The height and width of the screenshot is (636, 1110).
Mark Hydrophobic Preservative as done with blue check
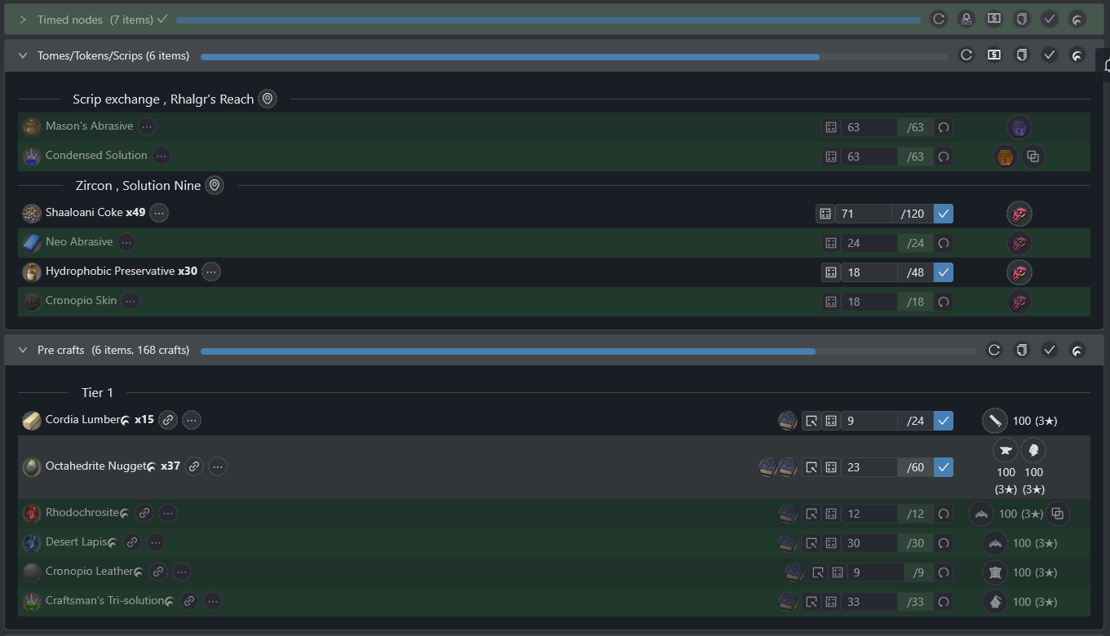point(944,272)
